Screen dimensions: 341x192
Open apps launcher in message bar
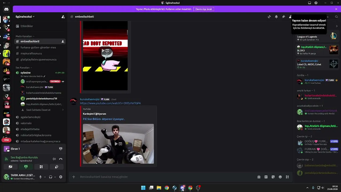(287, 177)
